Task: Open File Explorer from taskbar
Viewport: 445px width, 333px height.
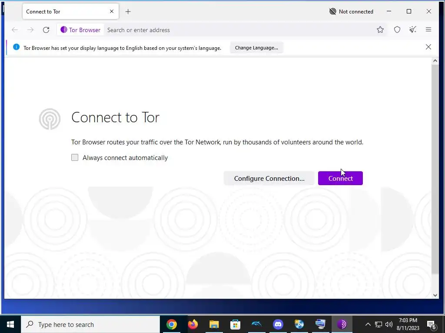Action: (214, 324)
